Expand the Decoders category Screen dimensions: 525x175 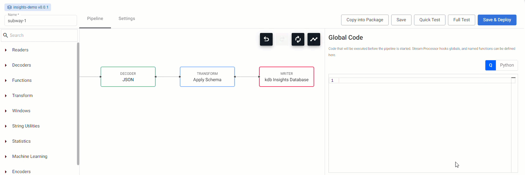(x=22, y=65)
